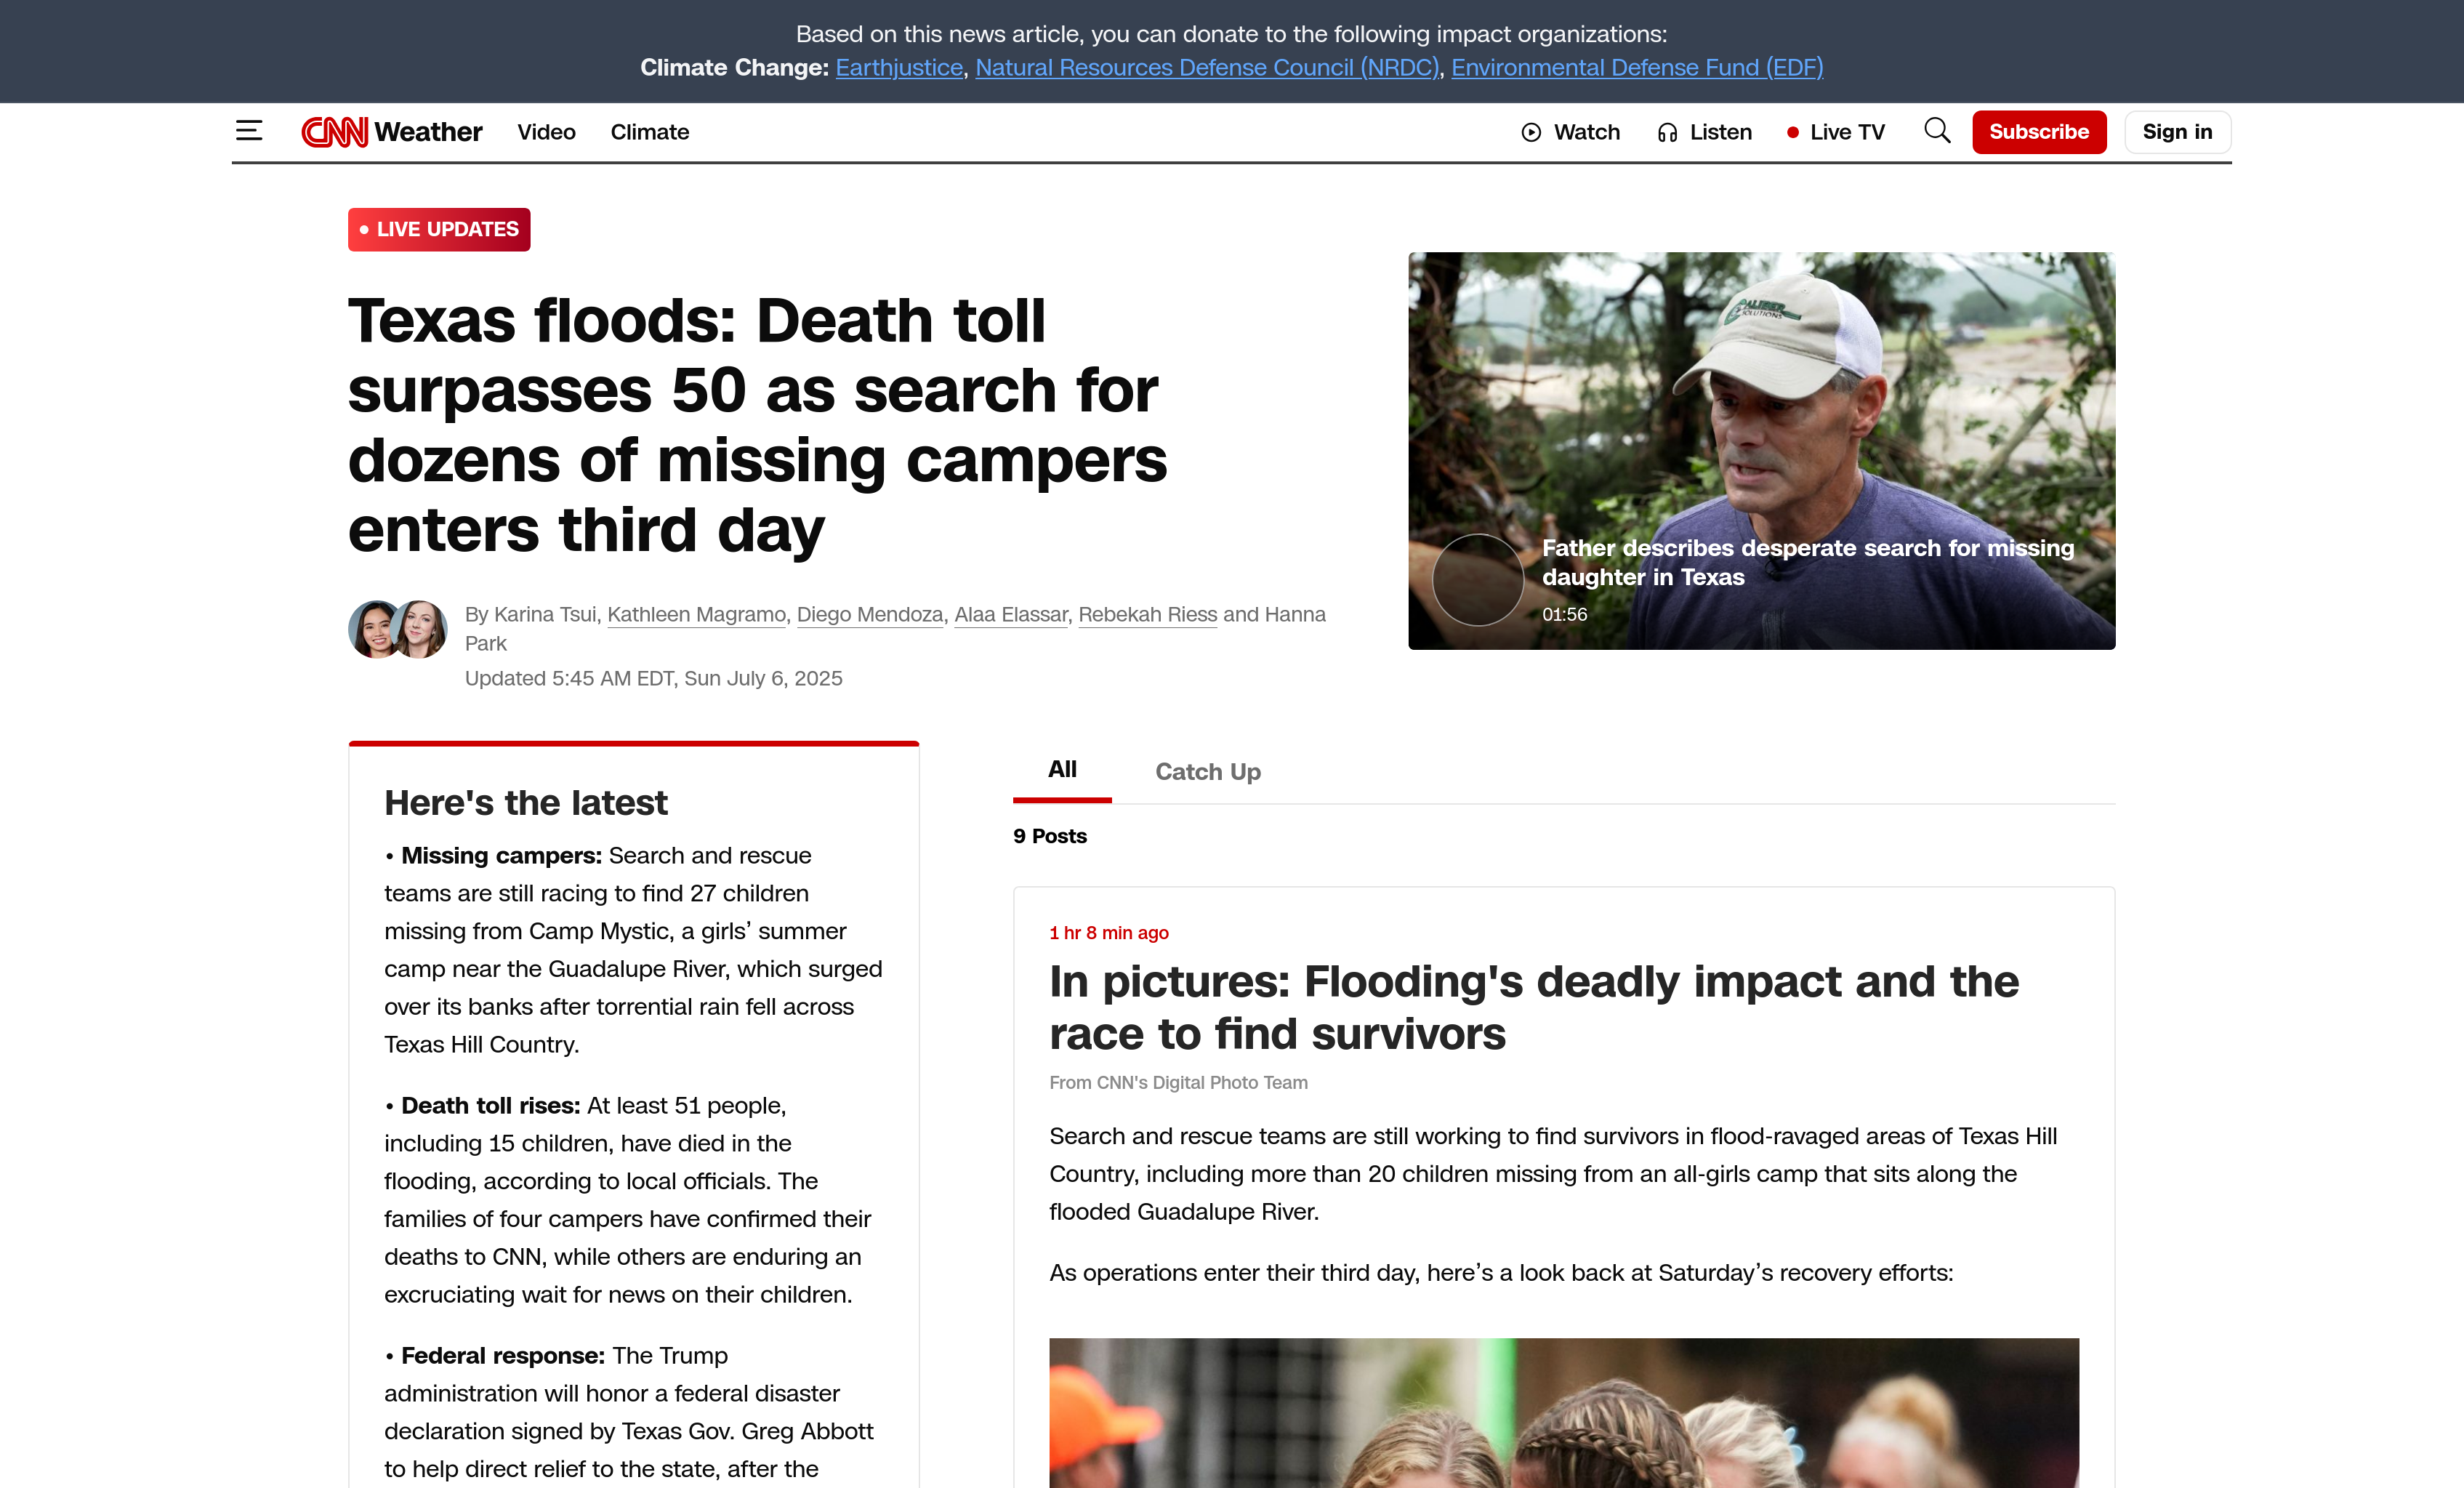This screenshot has height=1488, width=2464.
Task: Click the LIVE UPDATES badge
Action: click(439, 229)
